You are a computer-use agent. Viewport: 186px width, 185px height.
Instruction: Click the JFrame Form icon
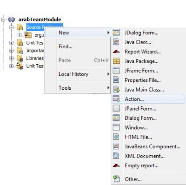coord(116,71)
